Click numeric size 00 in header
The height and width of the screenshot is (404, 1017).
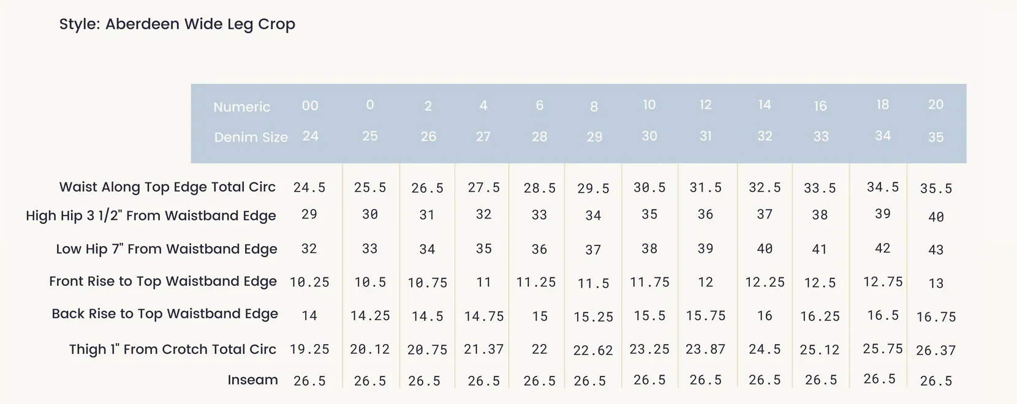pos(310,106)
